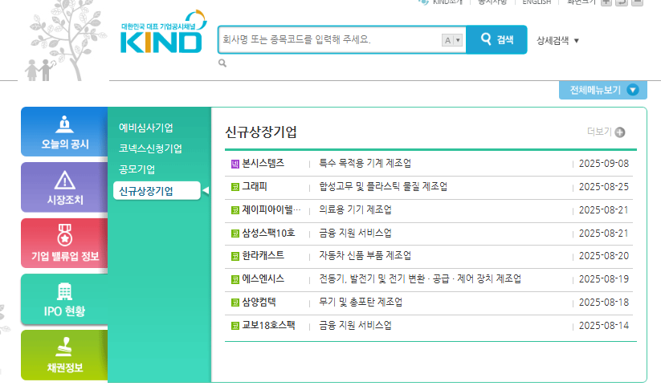Open the input language selector in search box
Image resolution: width=661 pixels, height=390 pixels.
[x=452, y=40]
